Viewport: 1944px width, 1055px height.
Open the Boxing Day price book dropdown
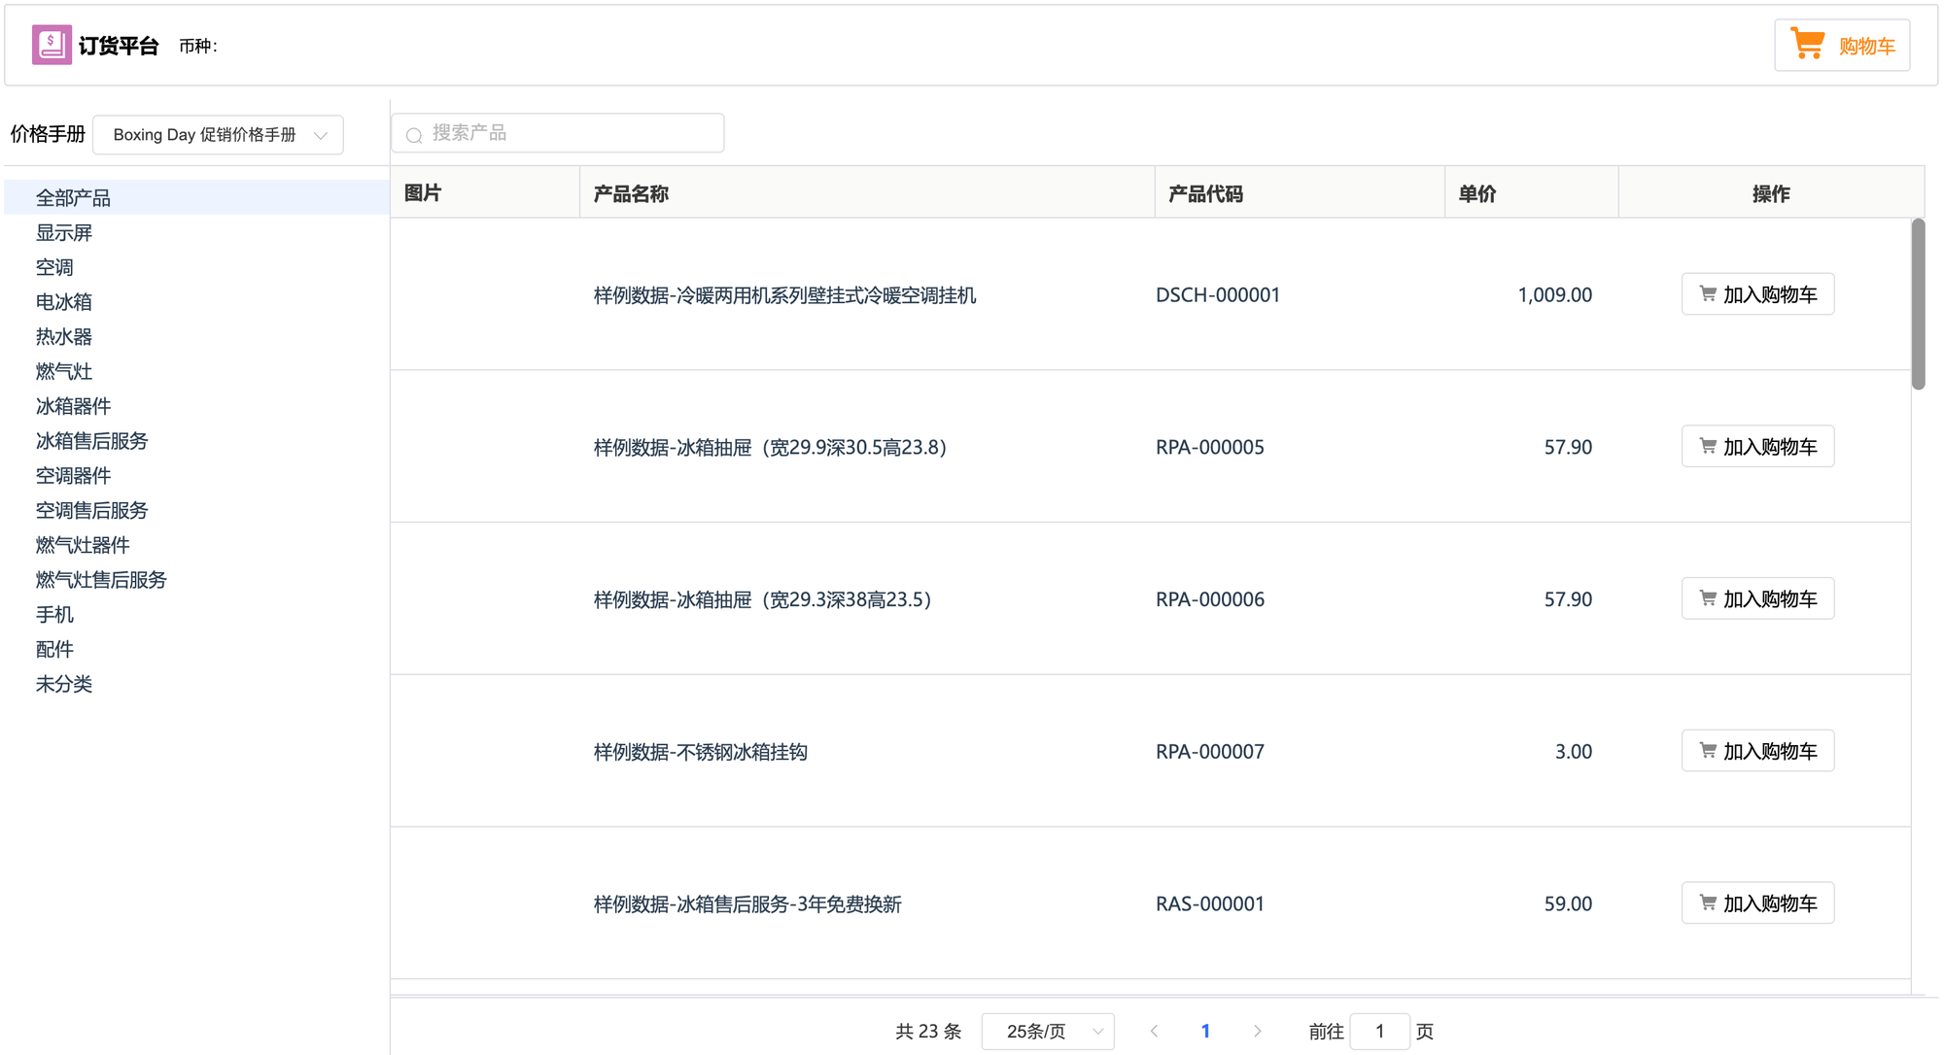[218, 135]
